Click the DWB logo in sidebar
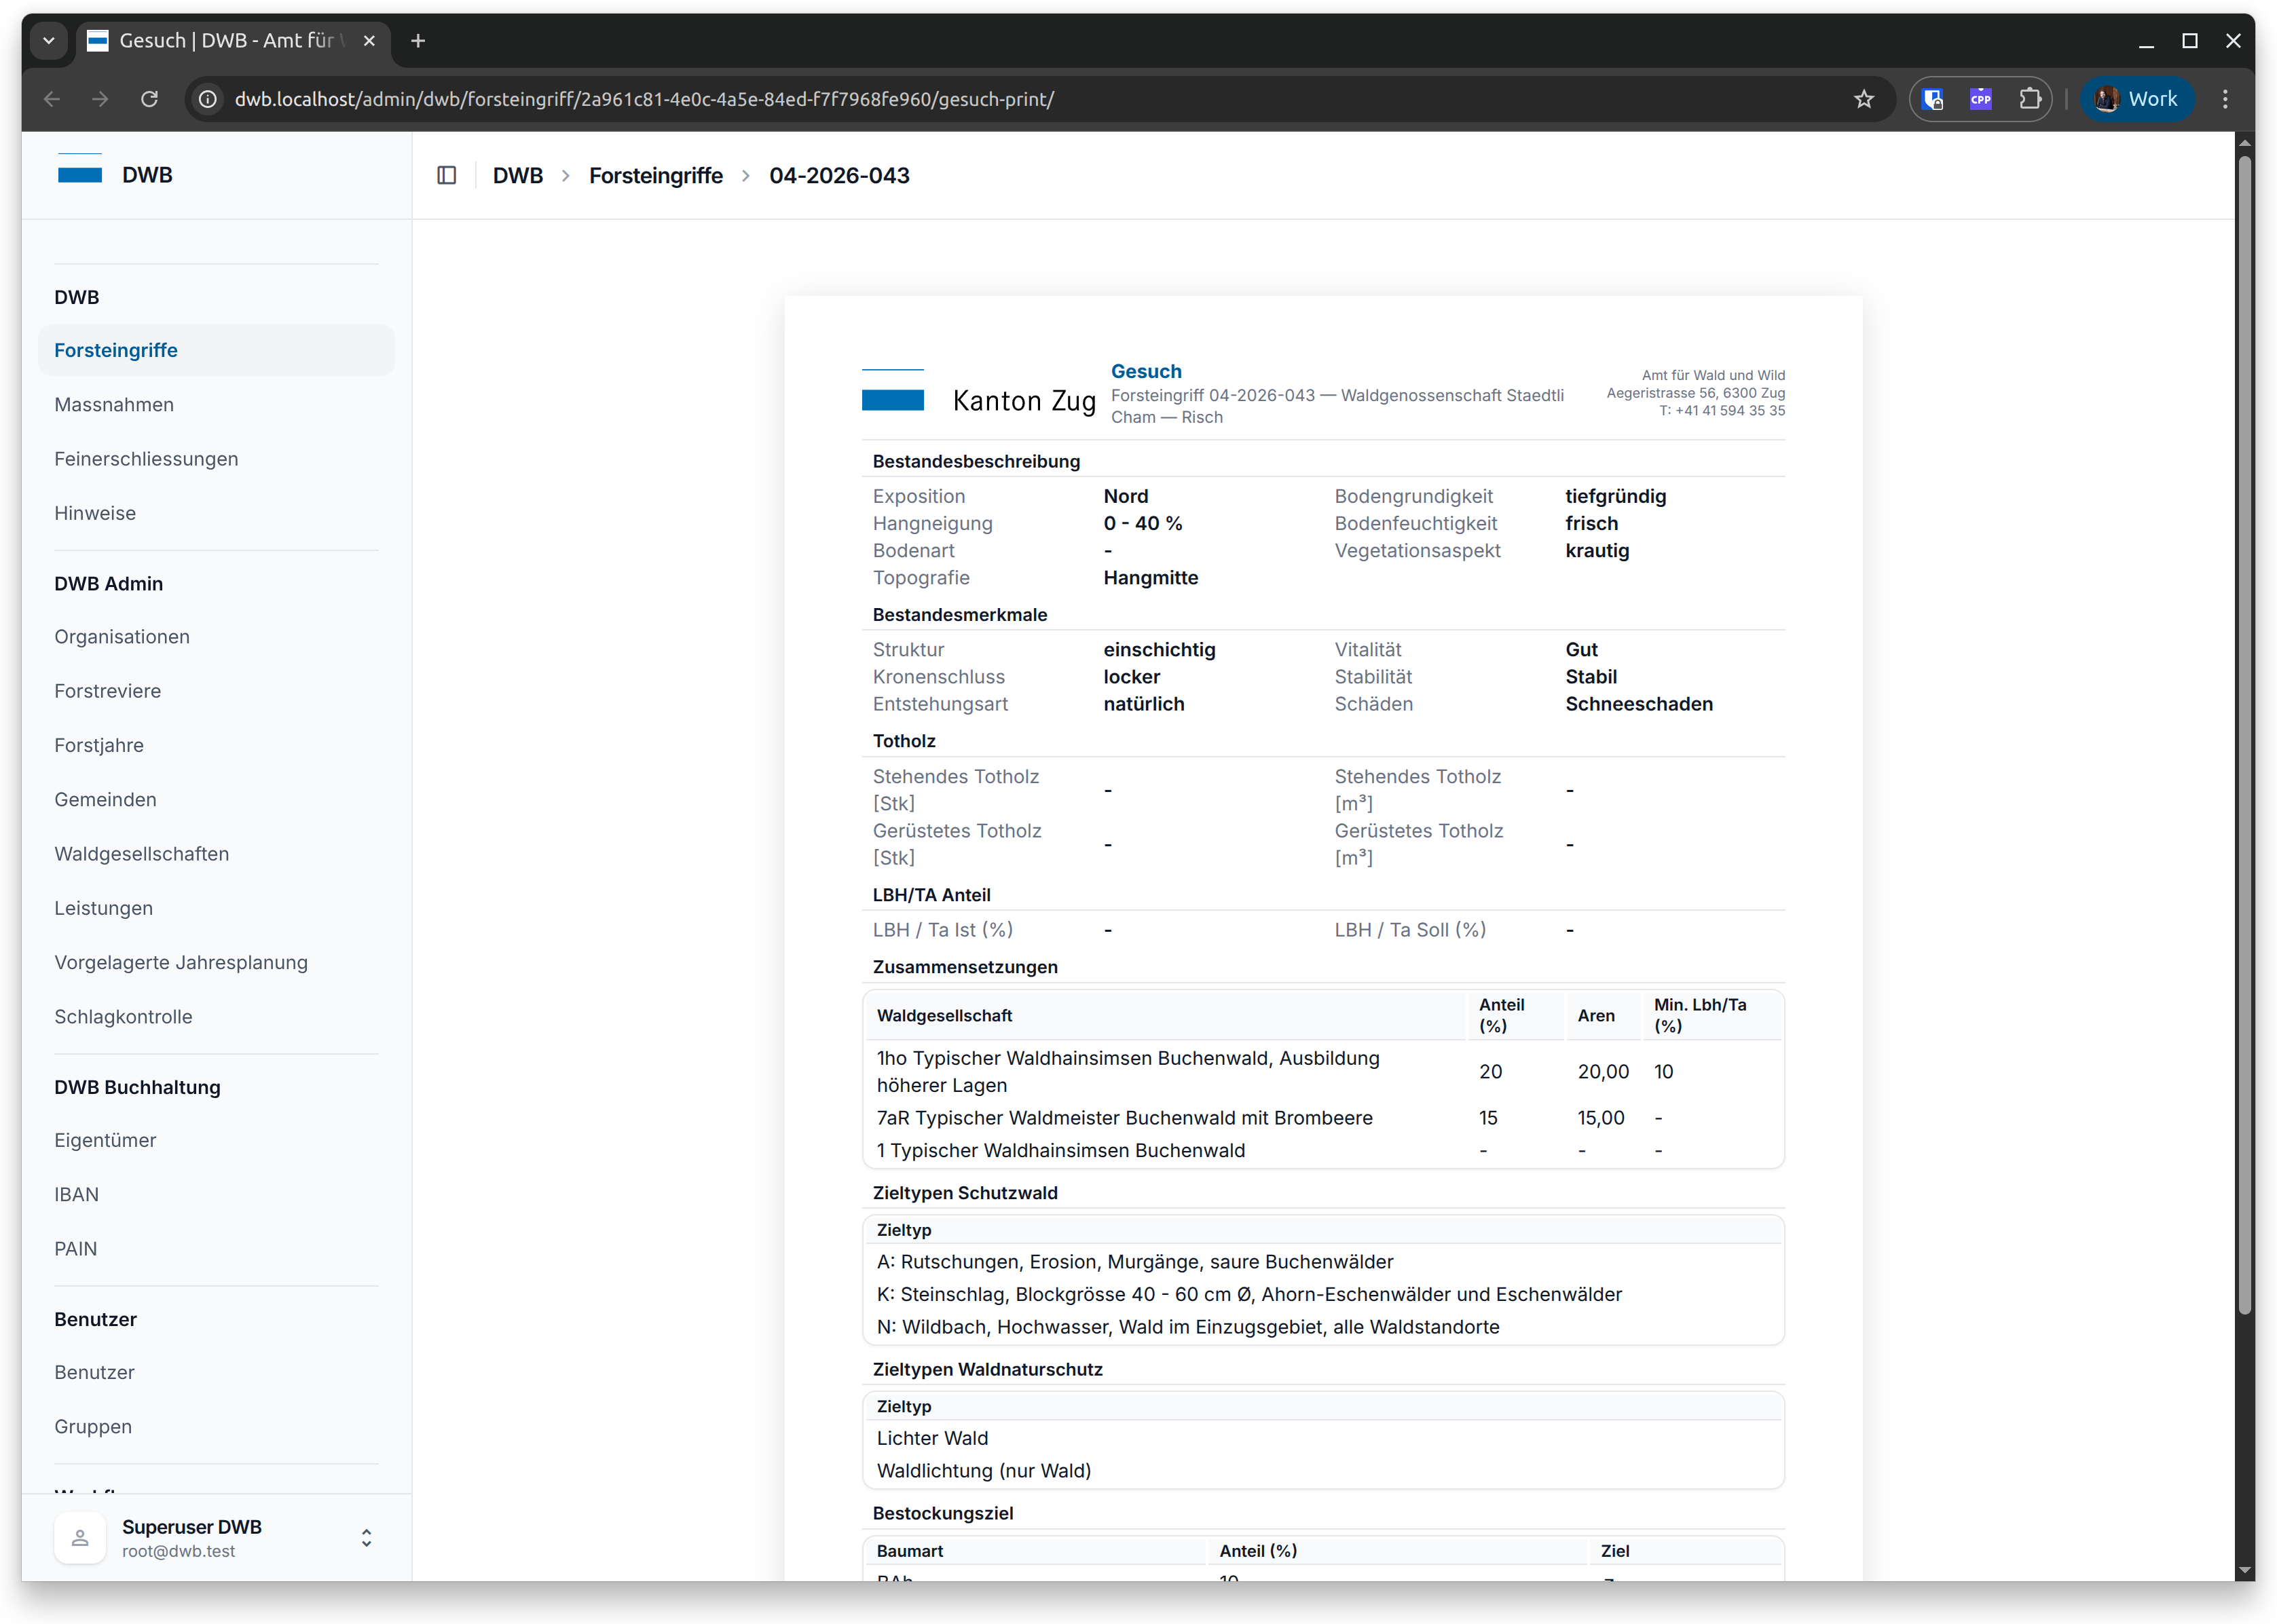 click(x=81, y=175)
